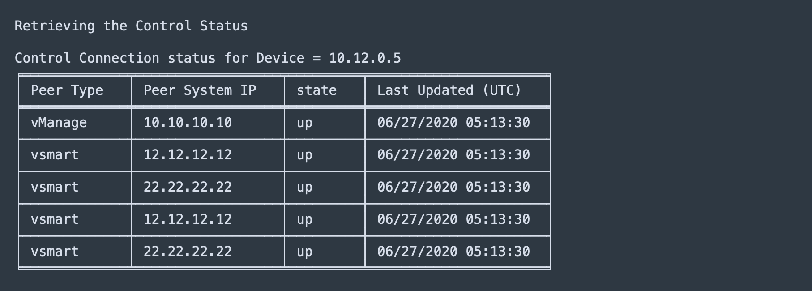Image resolution: width=812 pixels, height=291 pixels.
Task: Click the "Control Connection status" text
Action: tap(115, 58)
